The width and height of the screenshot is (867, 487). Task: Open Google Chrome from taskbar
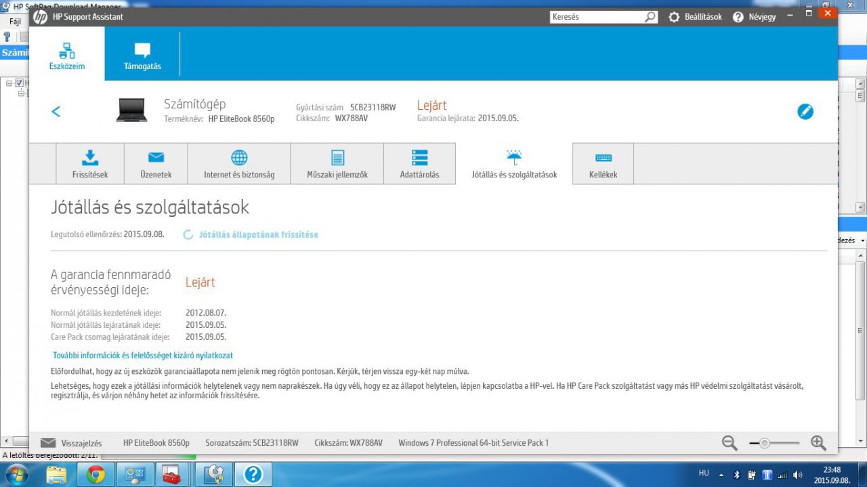tap(96, 474)
